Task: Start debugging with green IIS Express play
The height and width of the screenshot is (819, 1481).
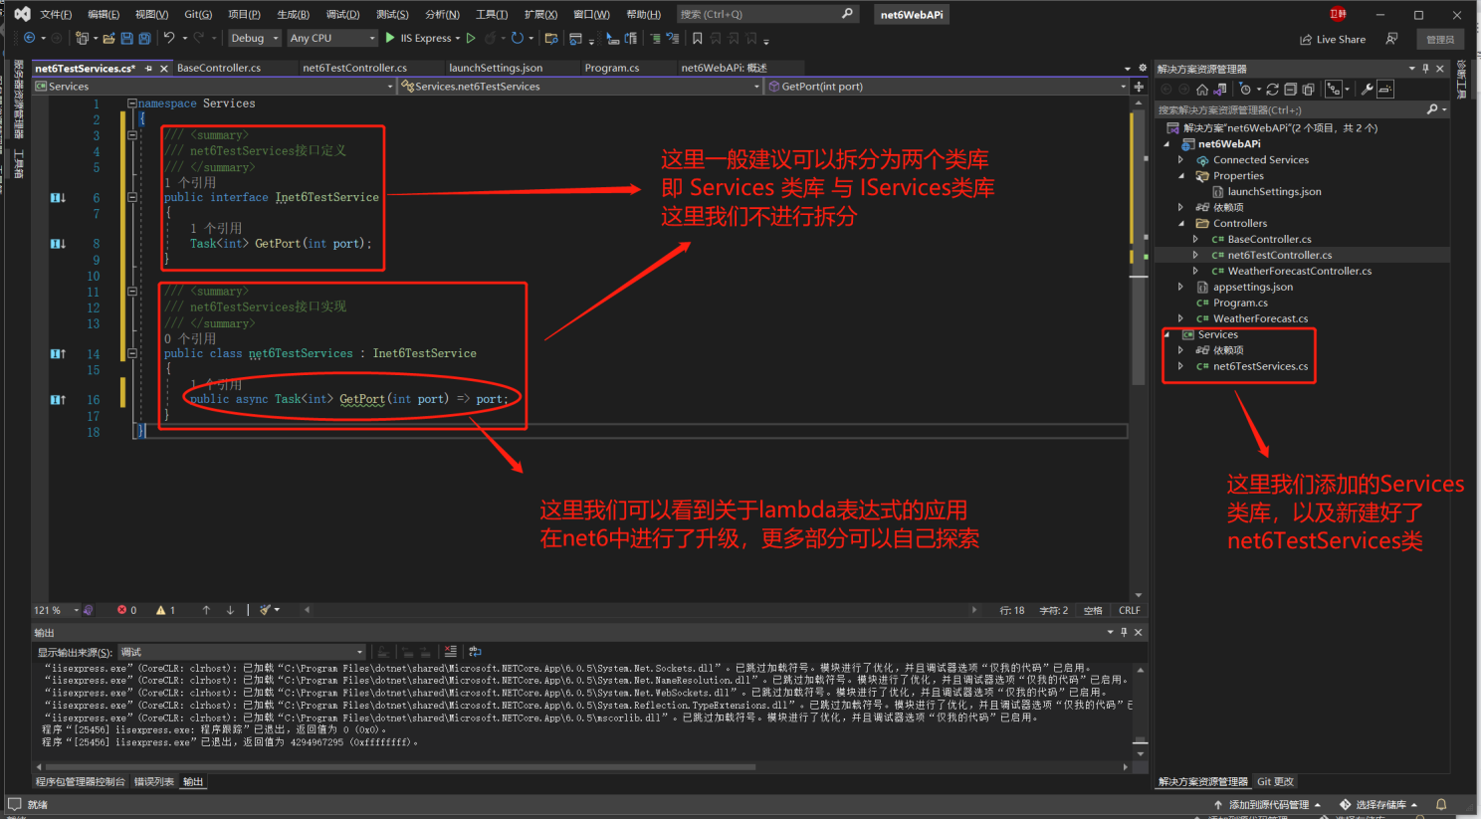Action: 389,38
